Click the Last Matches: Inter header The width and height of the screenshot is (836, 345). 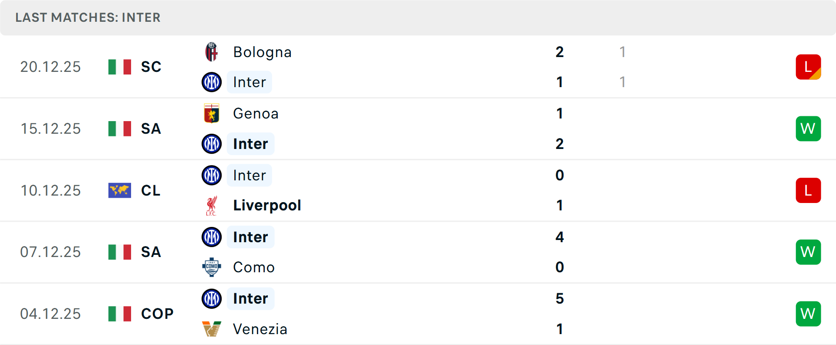88,17
